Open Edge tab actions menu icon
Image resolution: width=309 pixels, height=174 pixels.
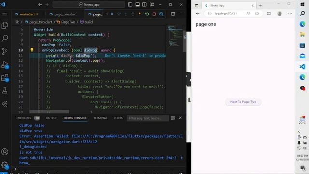197,5
